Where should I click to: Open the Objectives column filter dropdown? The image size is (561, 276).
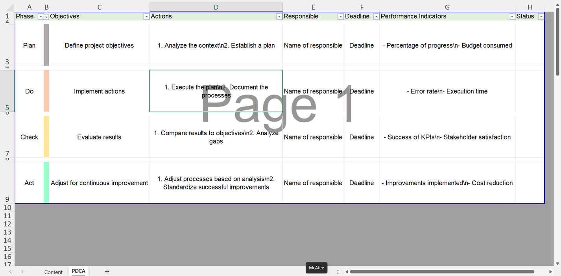pyautogui.click(x=146, y=17)
